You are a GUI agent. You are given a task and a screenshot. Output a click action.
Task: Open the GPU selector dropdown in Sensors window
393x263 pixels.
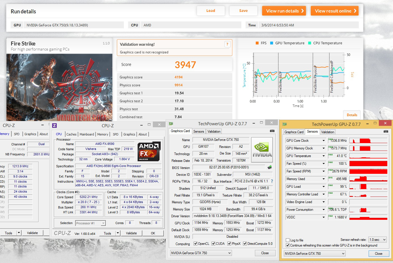[315, 254]
